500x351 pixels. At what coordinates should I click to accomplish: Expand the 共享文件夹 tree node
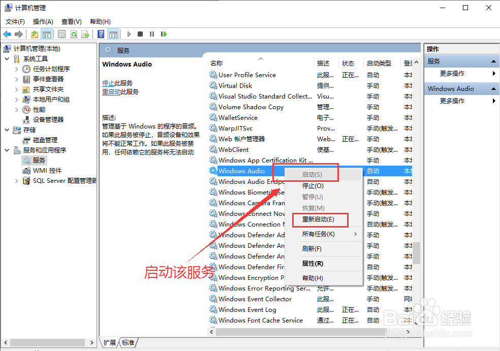coord(17,89)
